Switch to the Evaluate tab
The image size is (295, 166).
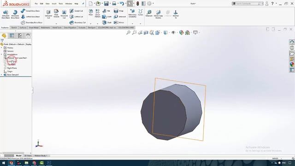82,28
